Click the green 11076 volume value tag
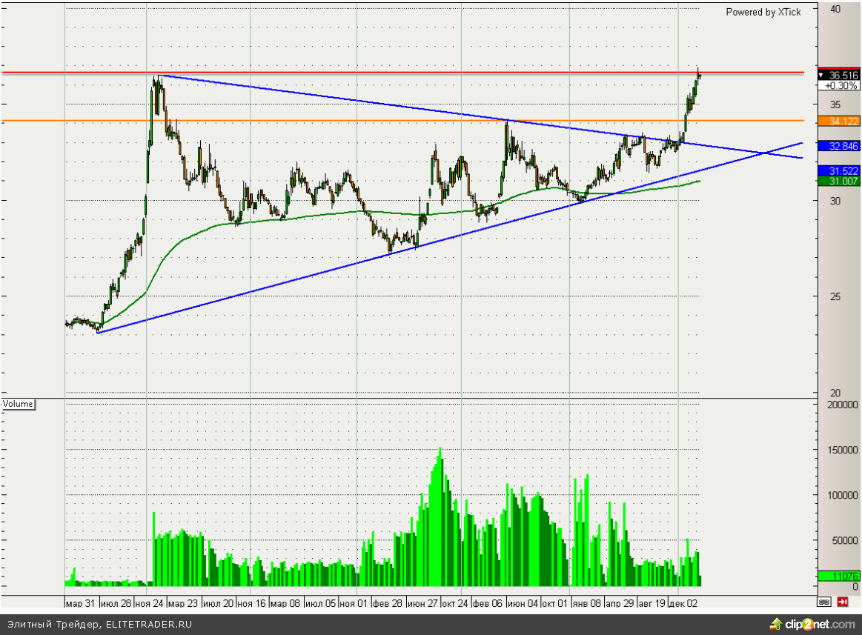 tap(838, 576)
